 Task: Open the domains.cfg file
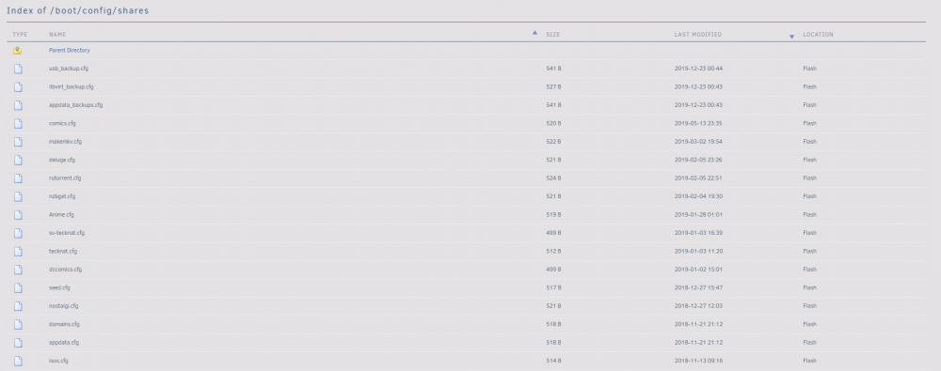[x=64, y=324]
